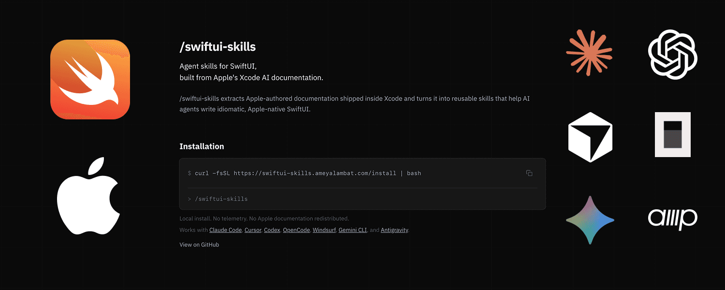Open the Claude Code link
The width and height of the screenshot is (725, 290).
(x=225, y=230)
